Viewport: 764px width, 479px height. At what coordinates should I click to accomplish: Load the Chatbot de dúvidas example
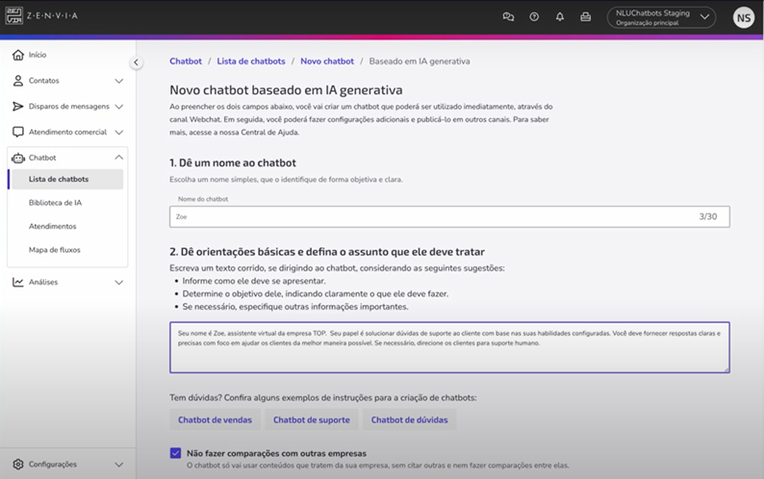409,420
